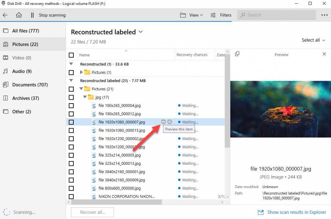
Task: Detach the preview using the pop-out icon
Action: pos(237,54)
